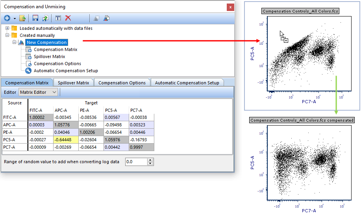Image resolution: width=361 pixels, height=215 pixels.
Task: Click matrix cell '0.04046'
Action: (66, 132)
